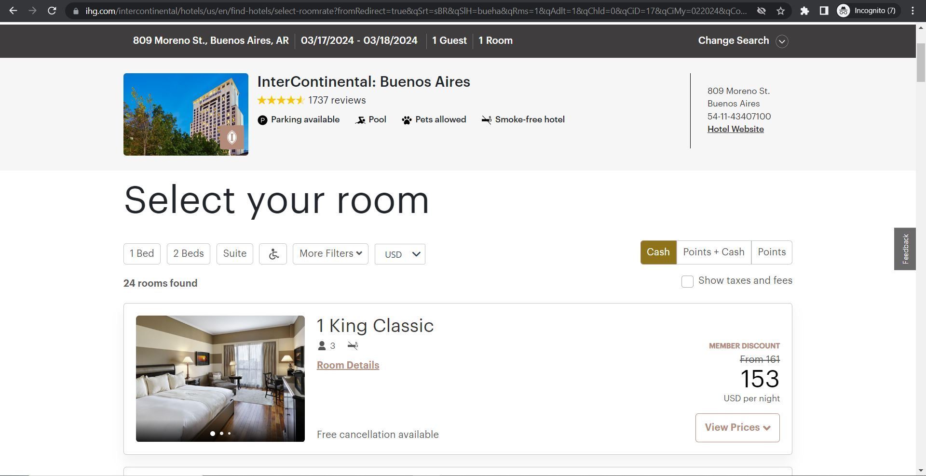Screen dimensions: 926x476
Task: Switch to the Points payment tab
Action: [771, 252]
